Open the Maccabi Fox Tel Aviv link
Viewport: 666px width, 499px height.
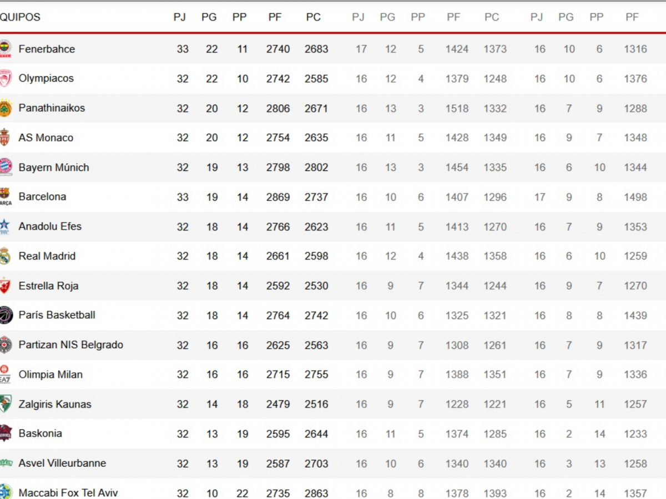[x=68, y=492]
